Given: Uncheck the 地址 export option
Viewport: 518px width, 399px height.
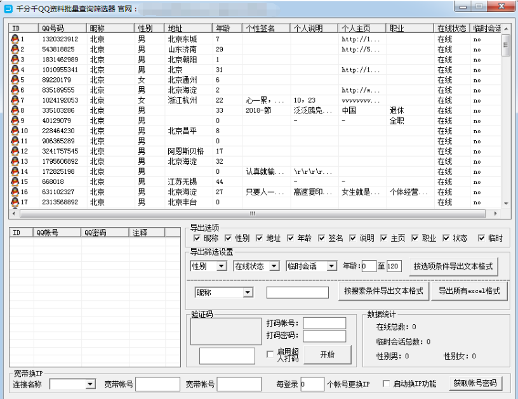Looking at the screenshot, I should click(260, 238).
